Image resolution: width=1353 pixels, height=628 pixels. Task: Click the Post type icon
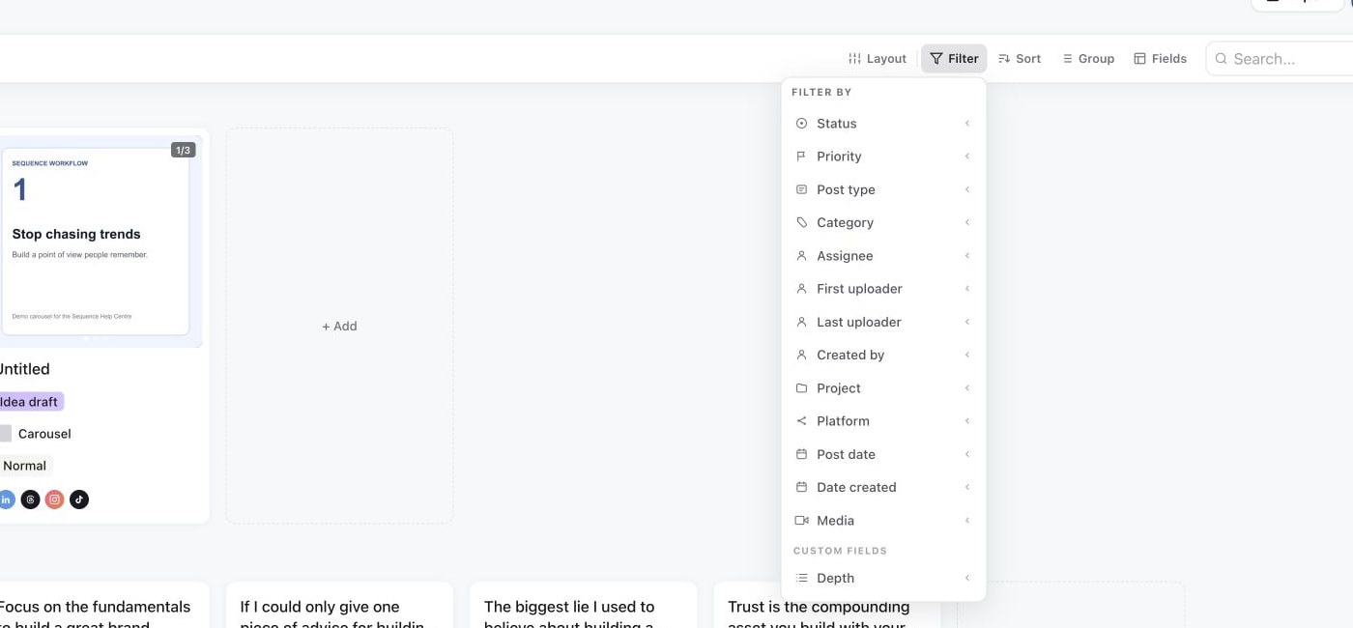(x=801, y=189)
